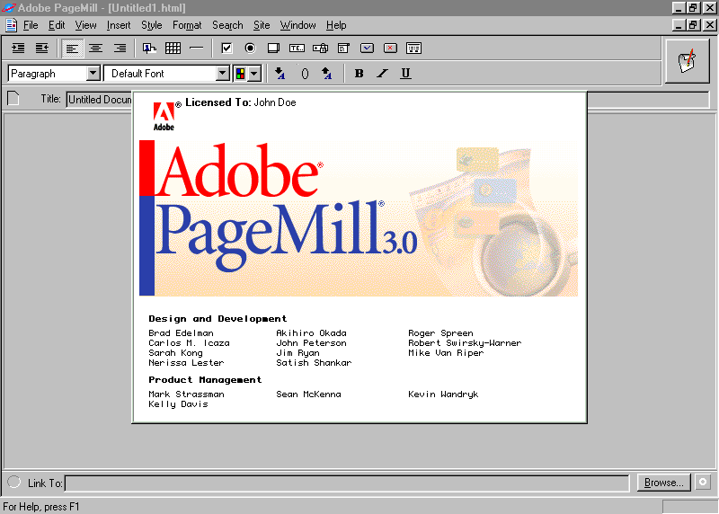This screenshot has height=514, width=719.
Task: Click the font size value 0
Action: 305,74
